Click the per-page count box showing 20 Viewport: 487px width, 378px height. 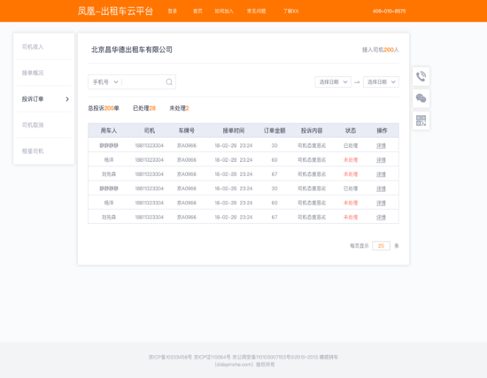[x=381, y=246]
